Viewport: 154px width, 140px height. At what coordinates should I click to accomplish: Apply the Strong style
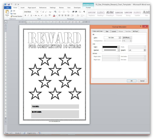coord(128,14)
